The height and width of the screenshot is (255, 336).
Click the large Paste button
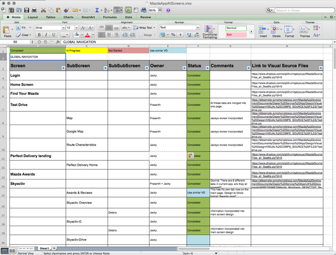pos(7,31)
